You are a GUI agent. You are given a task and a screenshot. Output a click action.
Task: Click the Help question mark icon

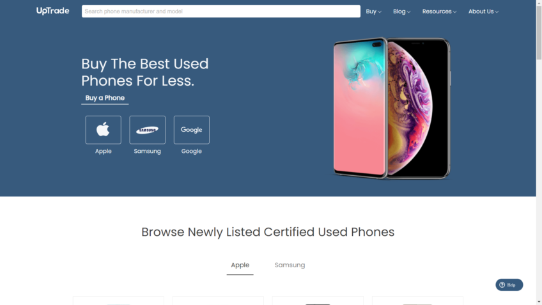coord(502,285)
